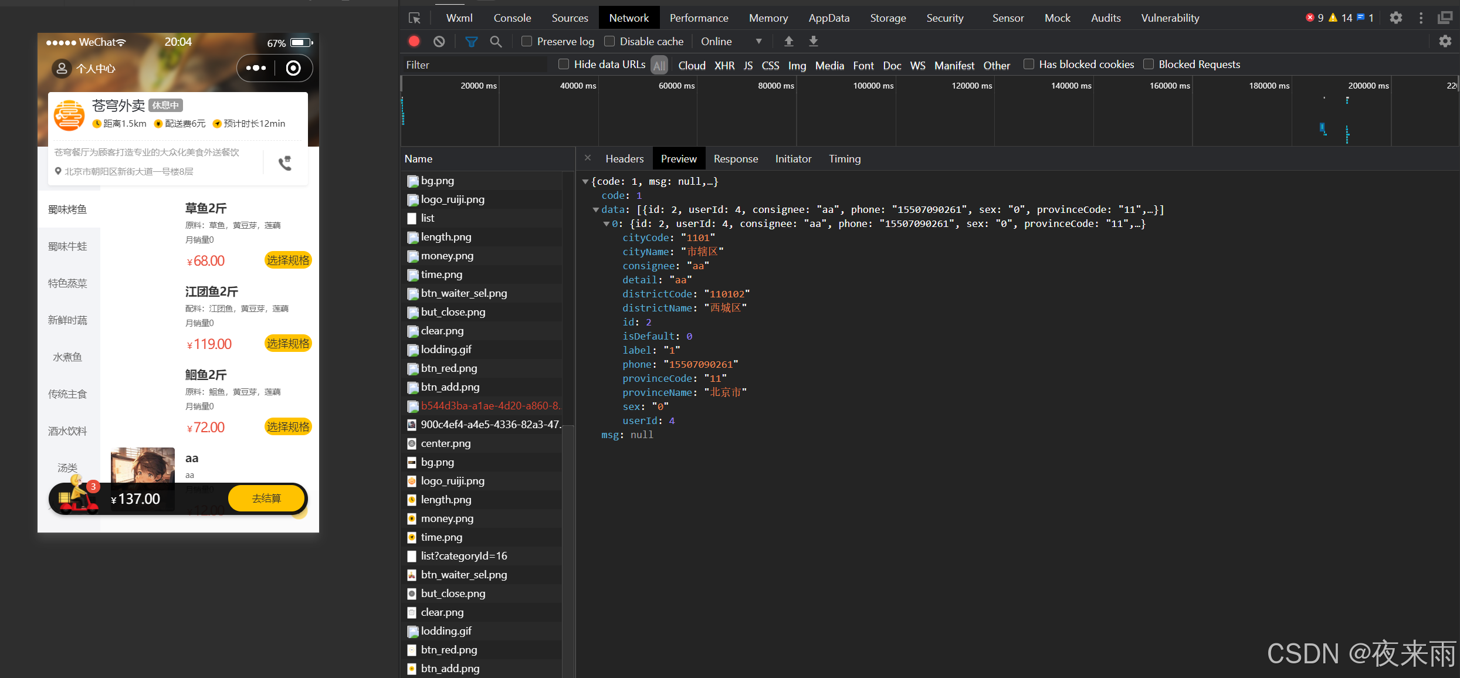Screen dimensions: 1460x678
Task: Collapse the root JSON object
Action: pyautogui.click(x=585, y=181)
